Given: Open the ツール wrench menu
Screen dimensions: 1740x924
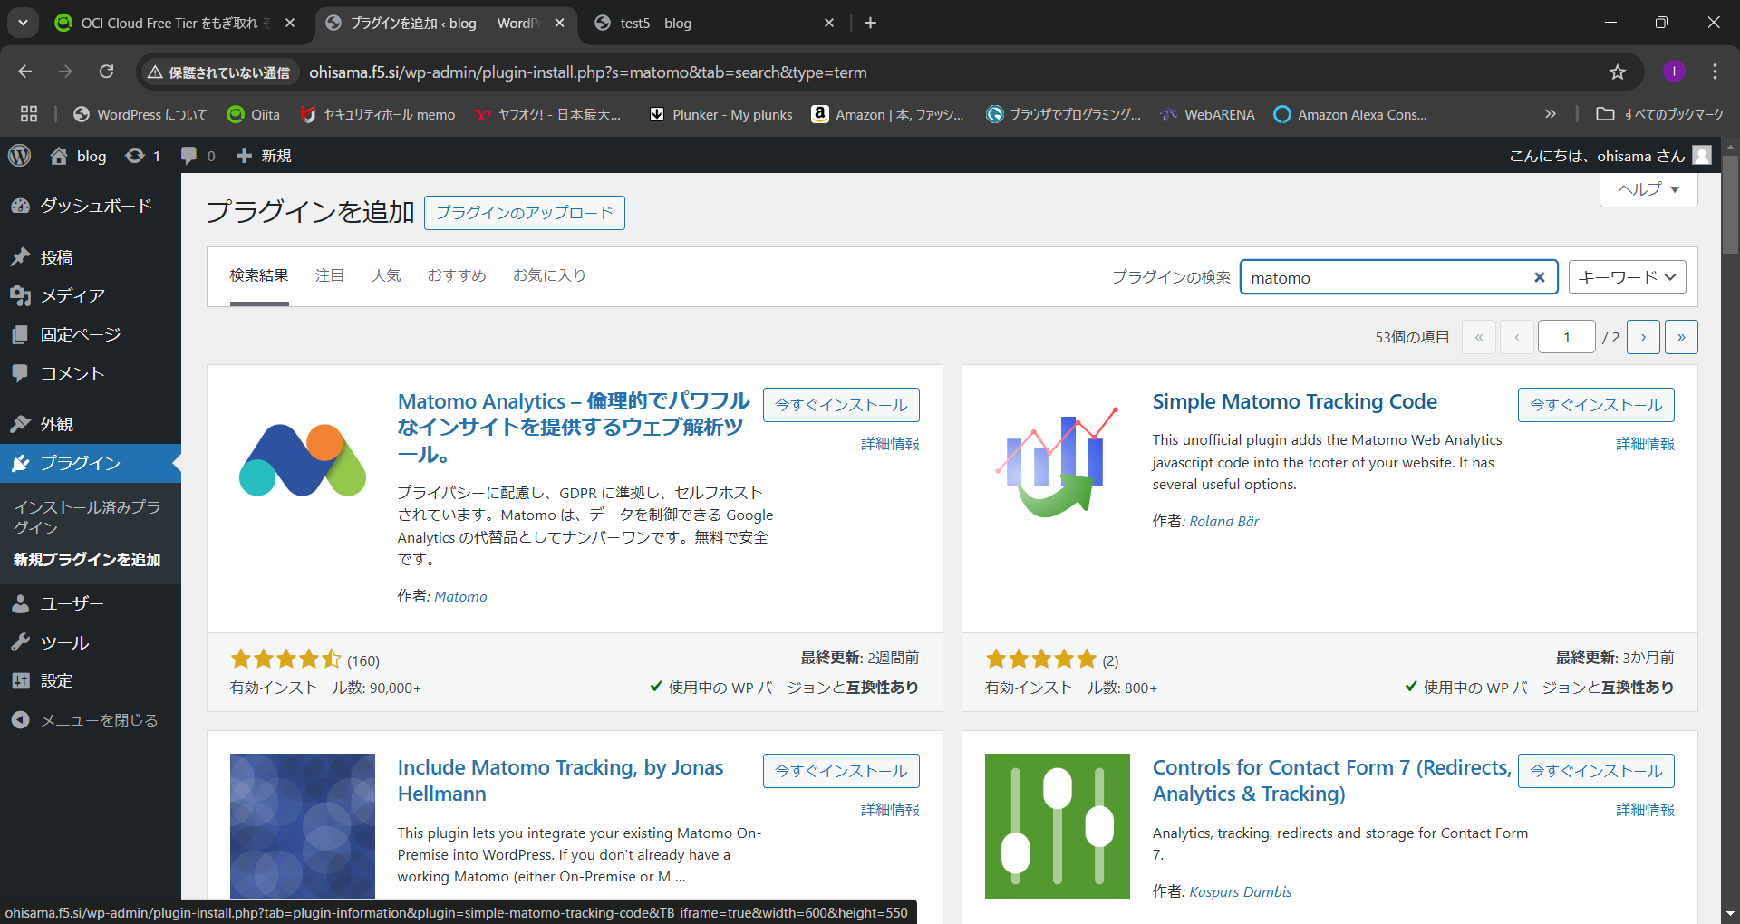Looking at the screenshot, I should point(91,642).
